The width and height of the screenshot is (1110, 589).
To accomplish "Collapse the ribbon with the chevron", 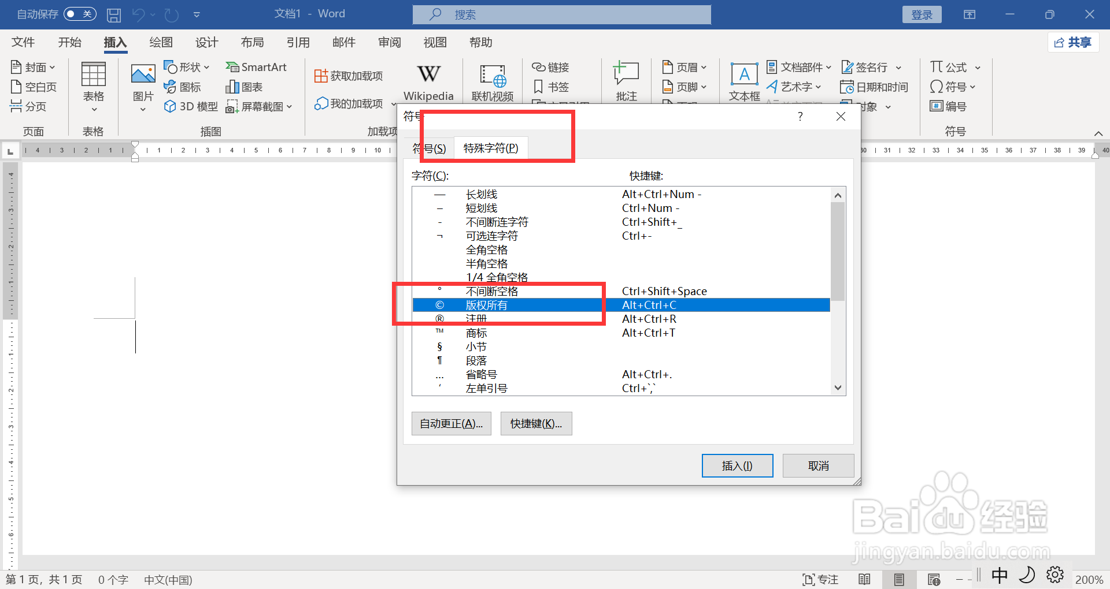I will (1098, 133).
